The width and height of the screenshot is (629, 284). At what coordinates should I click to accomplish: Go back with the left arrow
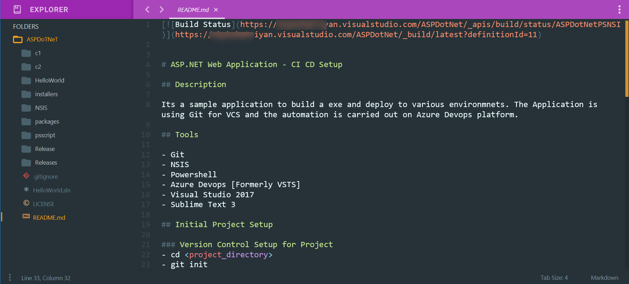147,9
